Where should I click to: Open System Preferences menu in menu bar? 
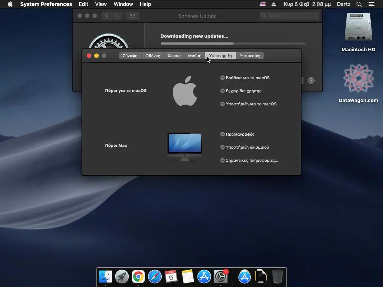[x=46, y=4]
